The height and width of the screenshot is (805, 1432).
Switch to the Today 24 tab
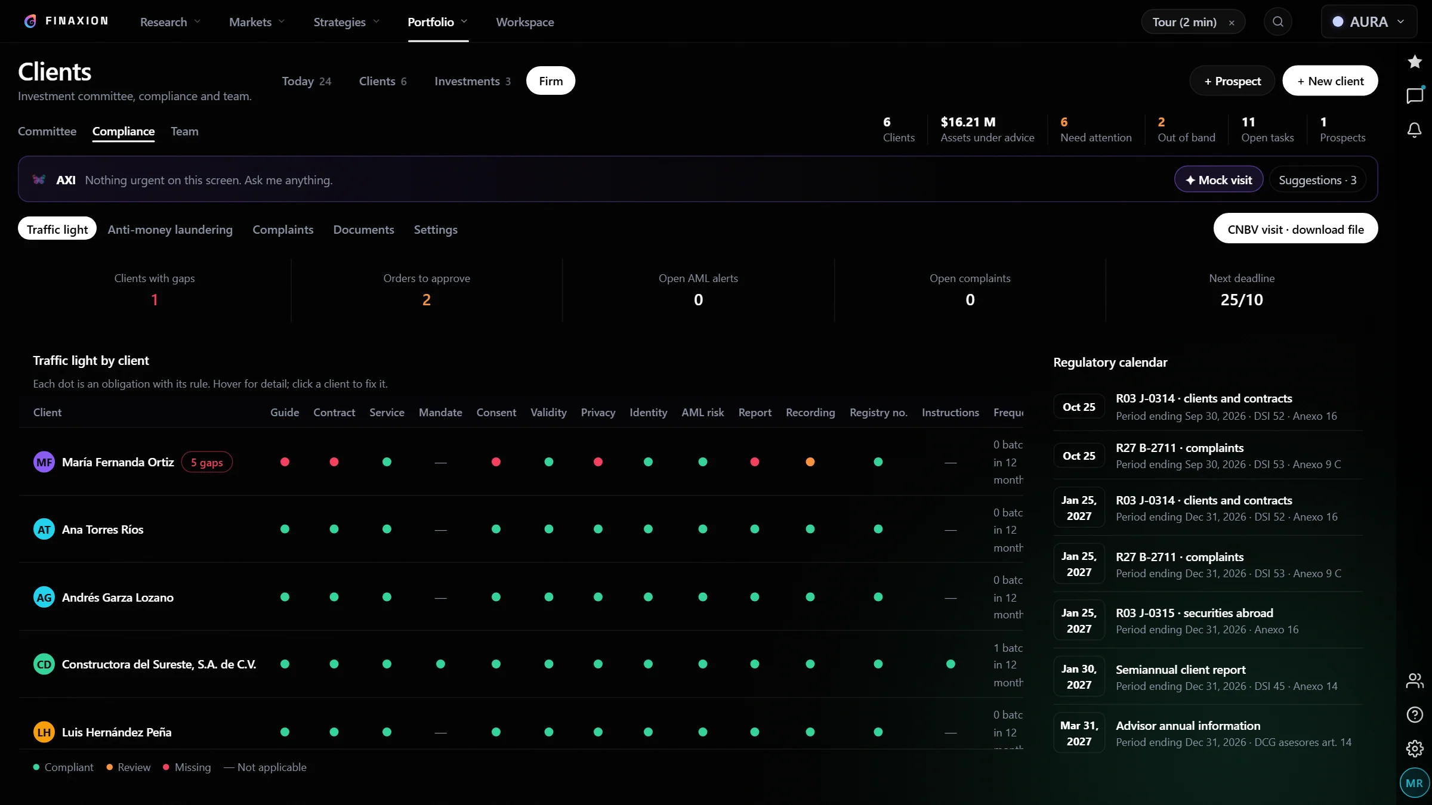point(307,81)
